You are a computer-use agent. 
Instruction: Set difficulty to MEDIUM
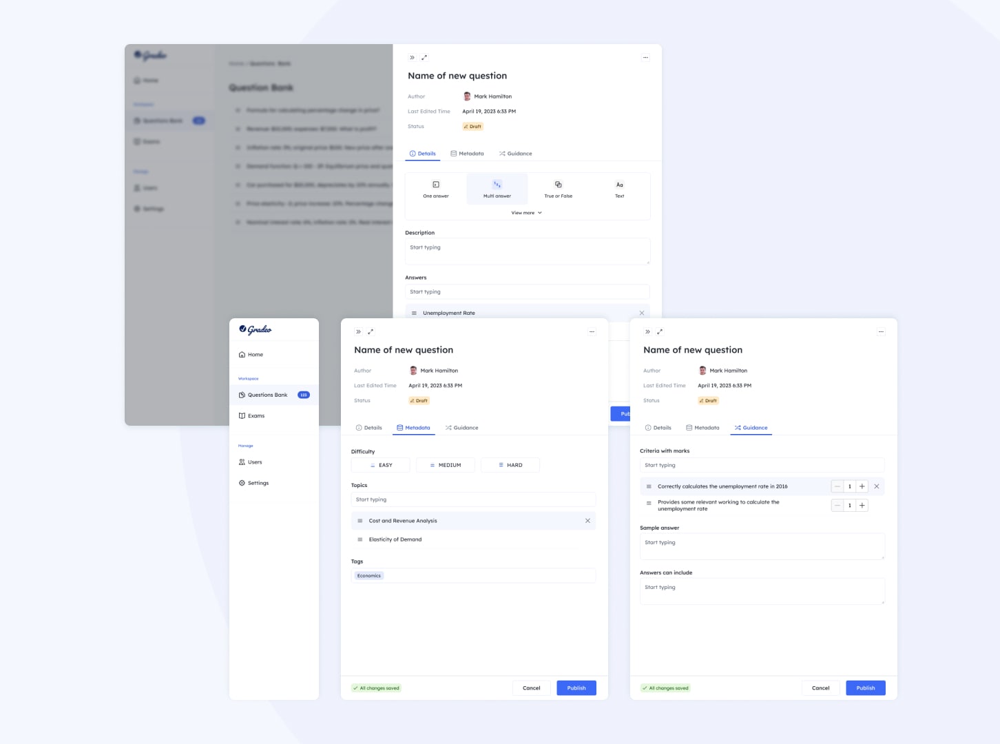(446, 465)
